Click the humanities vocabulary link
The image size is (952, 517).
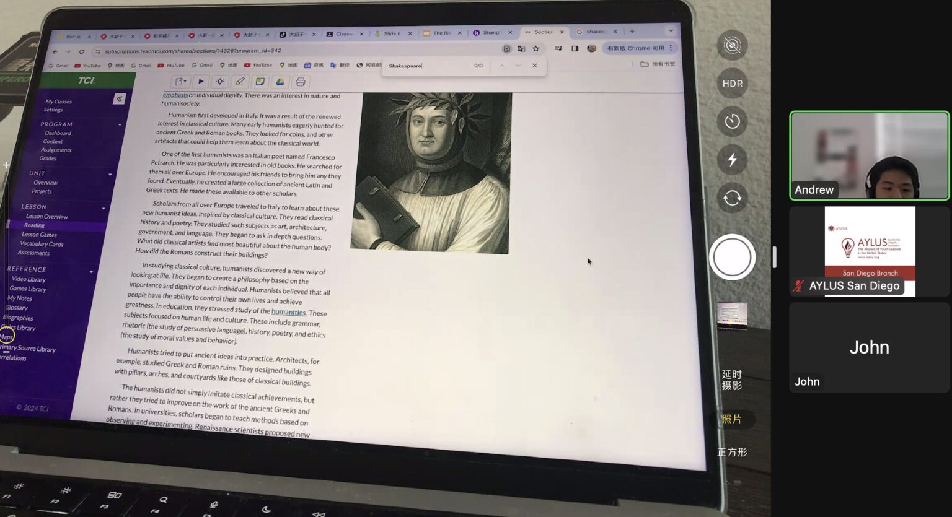pyautogui.click(x=288, y=311)
